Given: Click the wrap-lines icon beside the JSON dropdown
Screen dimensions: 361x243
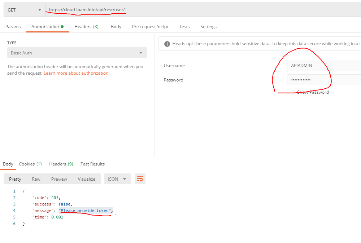Looking at the screenshot, I should coord(140,179).
